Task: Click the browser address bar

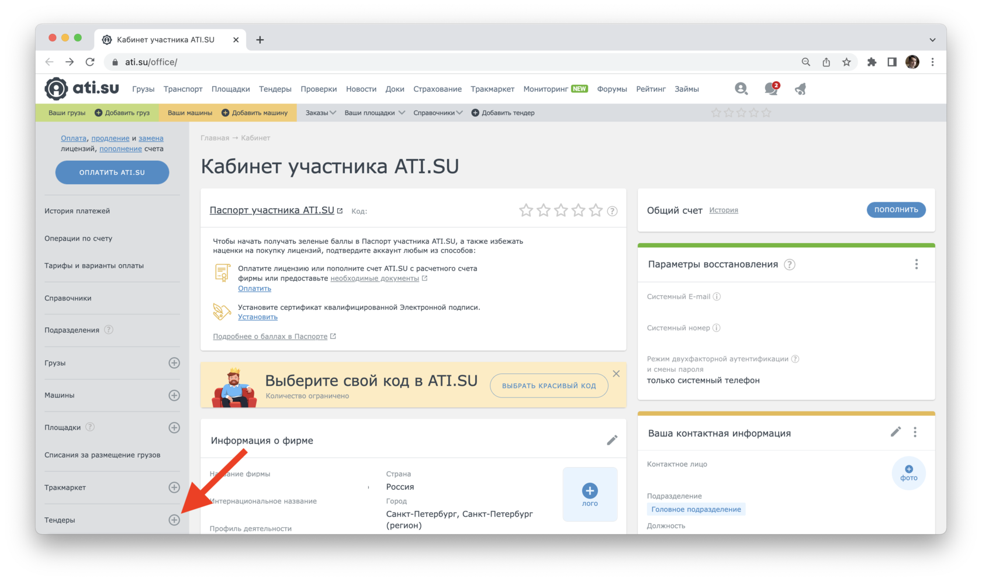Action: tap(450, 62)
